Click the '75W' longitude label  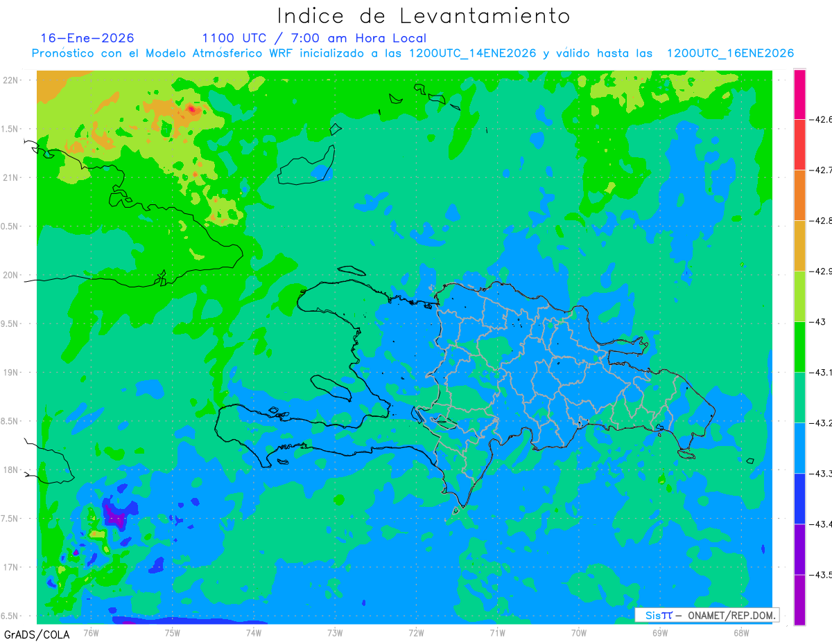click(173, 632)
